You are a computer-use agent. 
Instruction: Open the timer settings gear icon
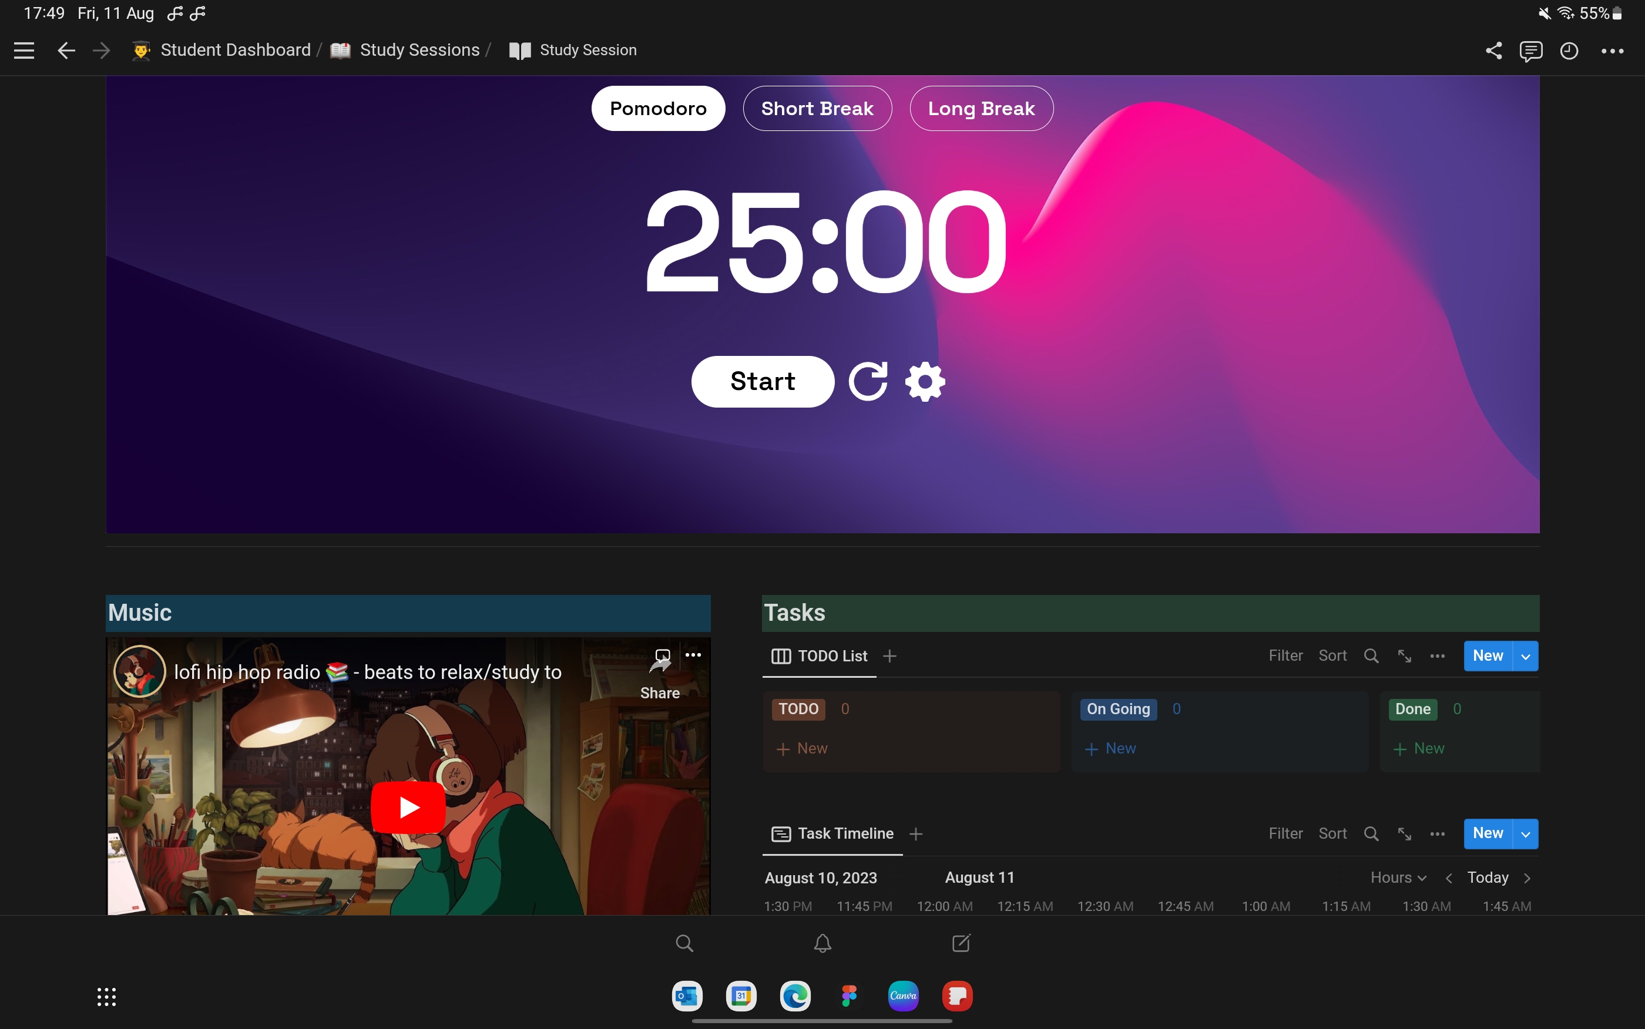(925, 382)
